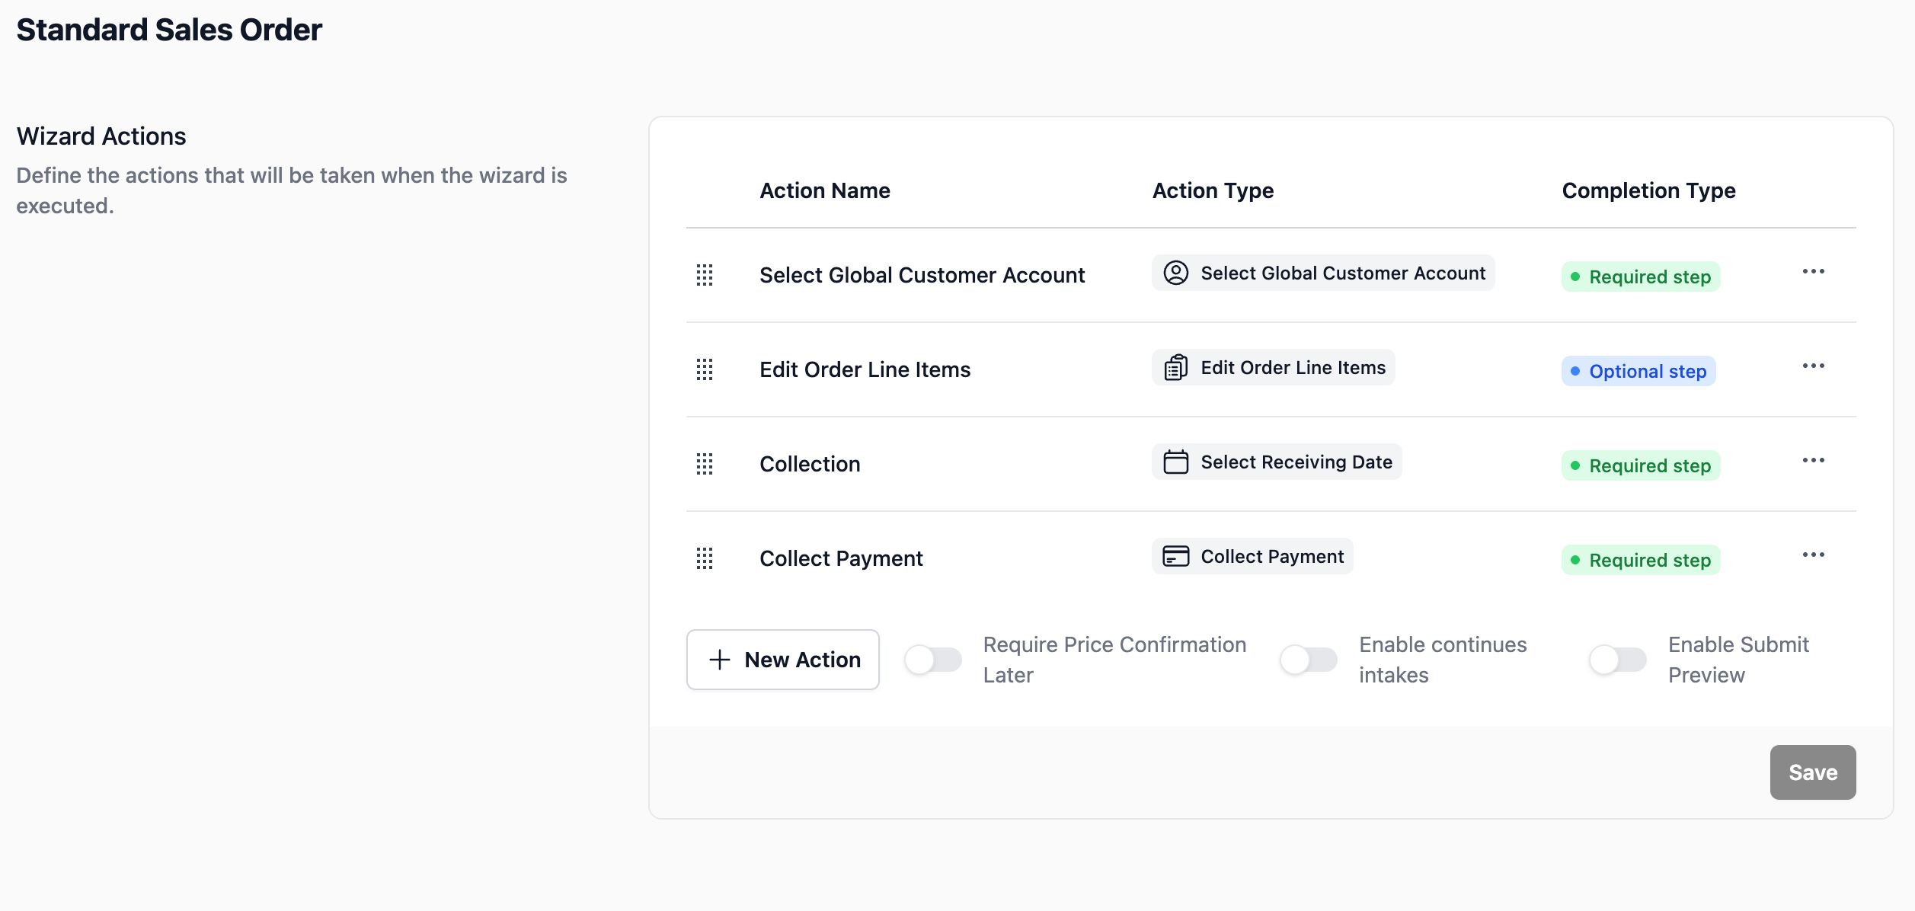Click user icon in Select Global Customer Account type
Screen dimensions: 1915x911
(x=1175, y=273)
